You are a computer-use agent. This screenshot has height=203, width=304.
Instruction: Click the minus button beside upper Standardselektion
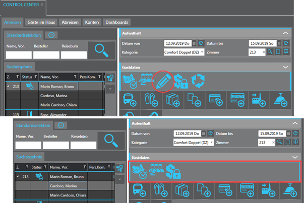[x=51, y=35]
